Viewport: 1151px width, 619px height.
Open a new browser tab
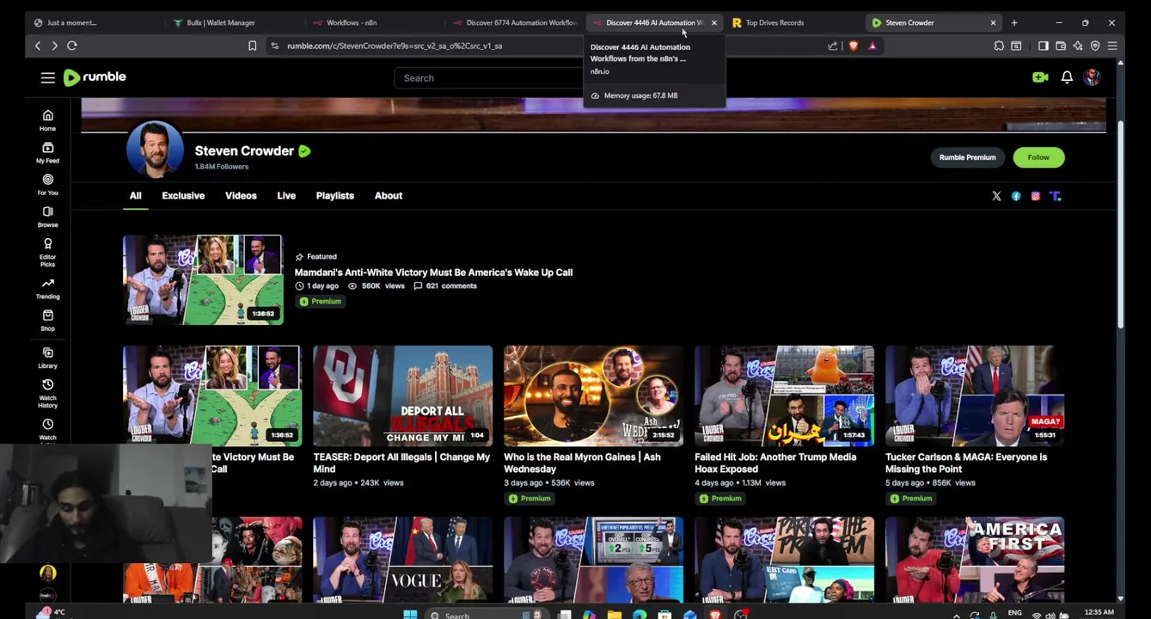click(x=1014, y=22)
